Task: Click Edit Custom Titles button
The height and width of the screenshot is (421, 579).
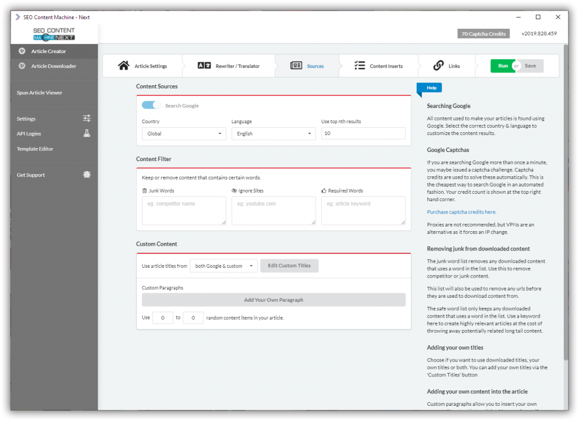Action: 289,266
